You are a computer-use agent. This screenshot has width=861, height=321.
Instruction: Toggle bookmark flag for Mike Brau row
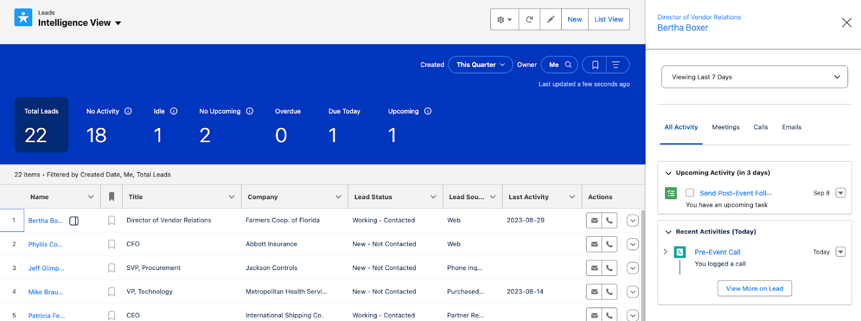coord(111,292)
